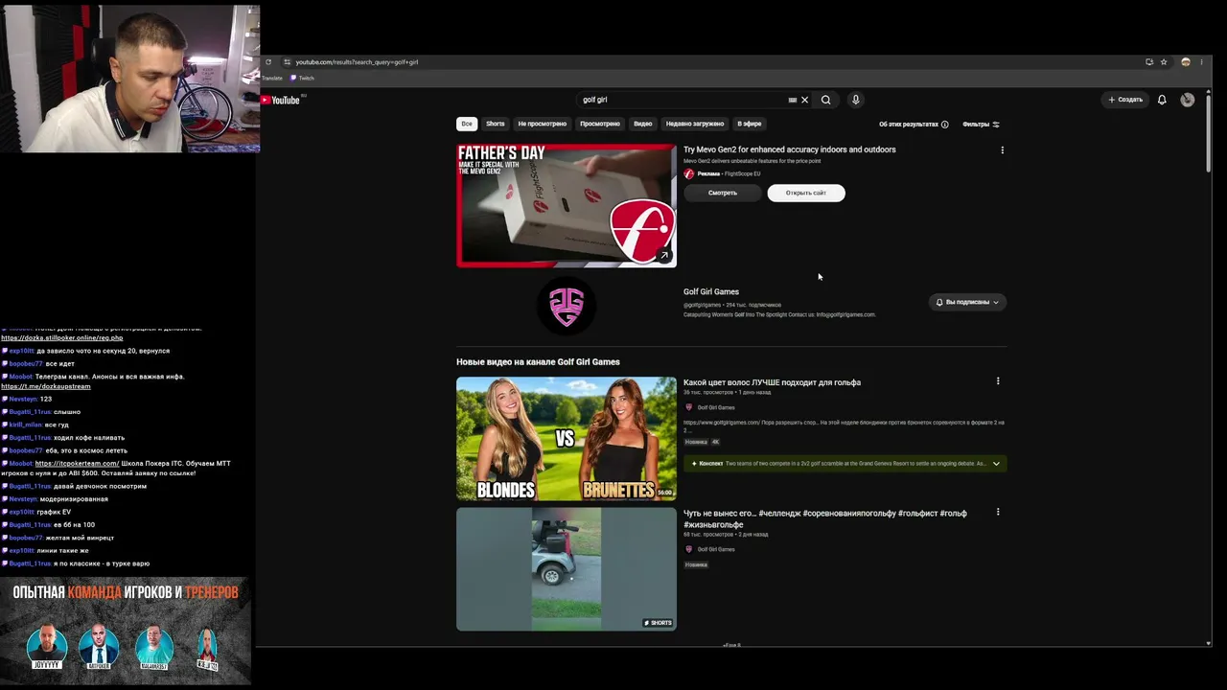
Task: Click the 'Открыть сайт' button
Action: point(806,193)
